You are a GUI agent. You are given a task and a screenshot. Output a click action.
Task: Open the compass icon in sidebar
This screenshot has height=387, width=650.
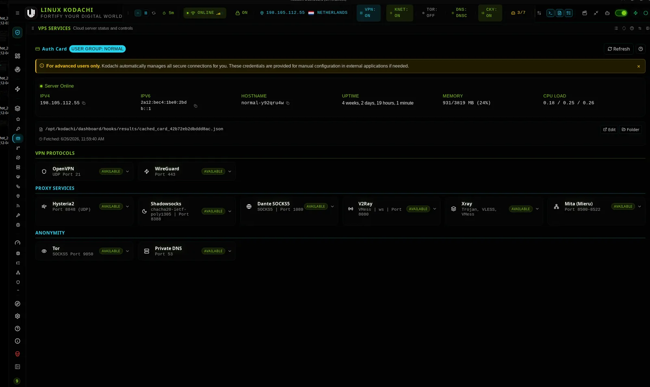point(17,304)
